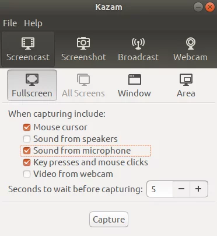Choose the Webcam mode icon

pos(191,43)
